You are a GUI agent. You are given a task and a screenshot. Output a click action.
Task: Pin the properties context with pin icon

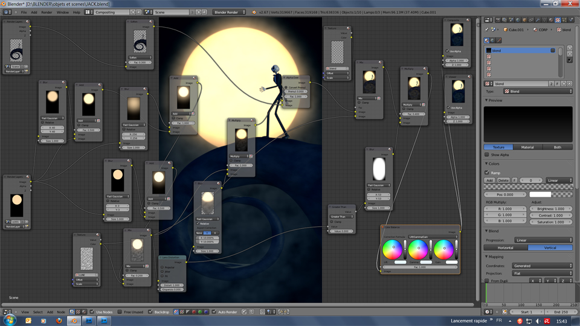click(x=486, y=30)
